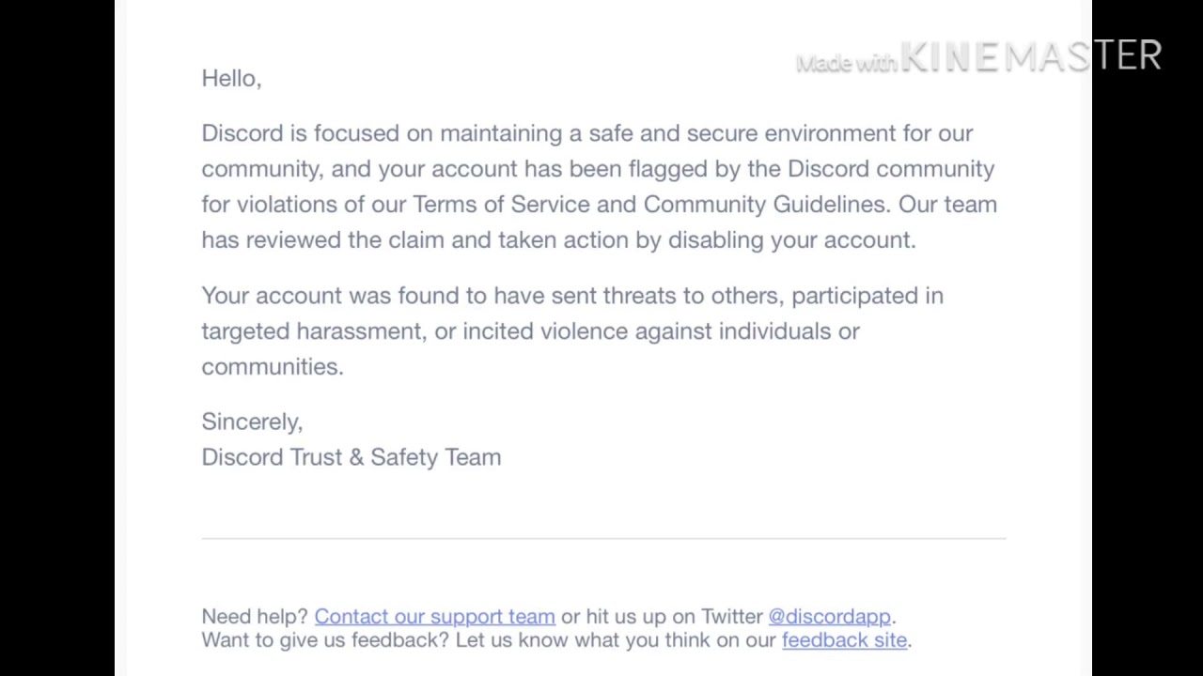Click the horizontal divider above the footer

click(602, 539)
